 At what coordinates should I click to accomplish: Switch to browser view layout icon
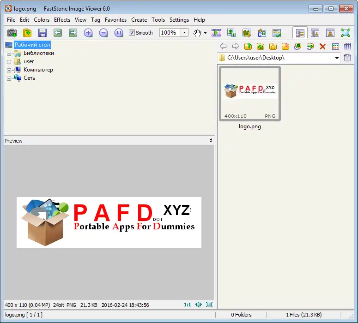[300, 33]
